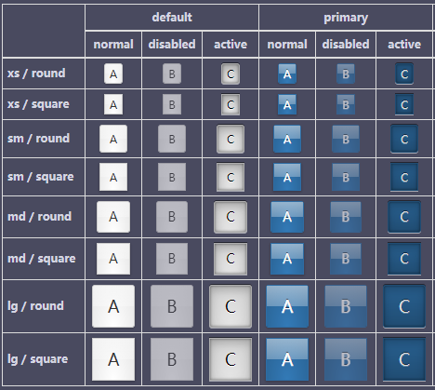Toggle default active C button in lg / square row
This screenshot has height=390, width=435.
pyautogui.click(x=231, y=359)
